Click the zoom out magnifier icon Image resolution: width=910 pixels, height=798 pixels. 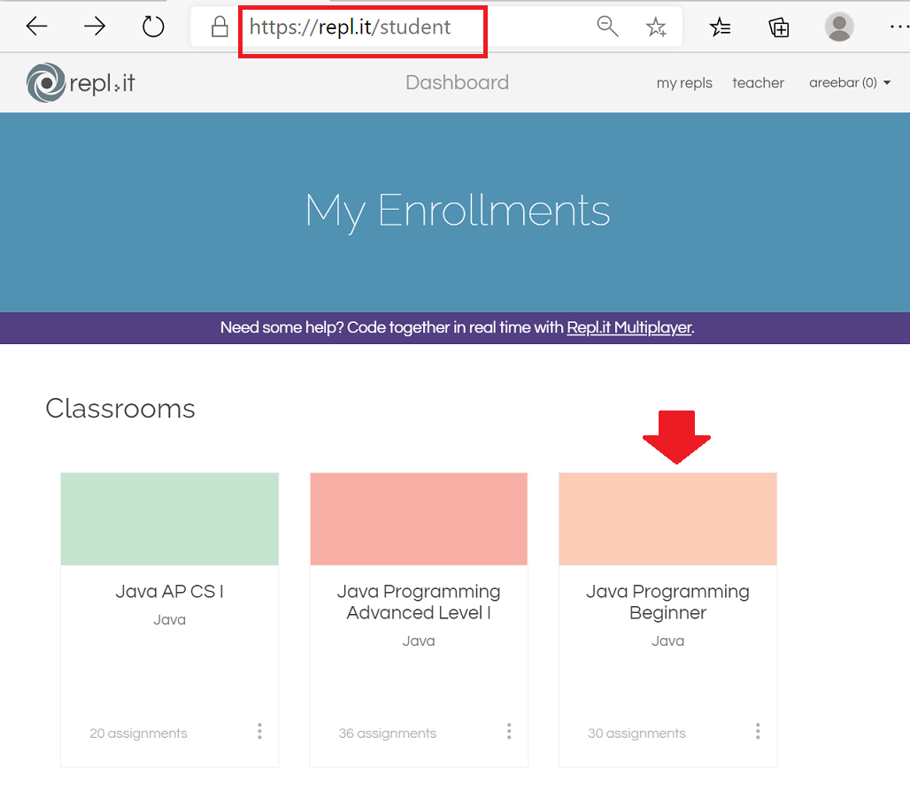pyautogui.click(x=607, y=27)
